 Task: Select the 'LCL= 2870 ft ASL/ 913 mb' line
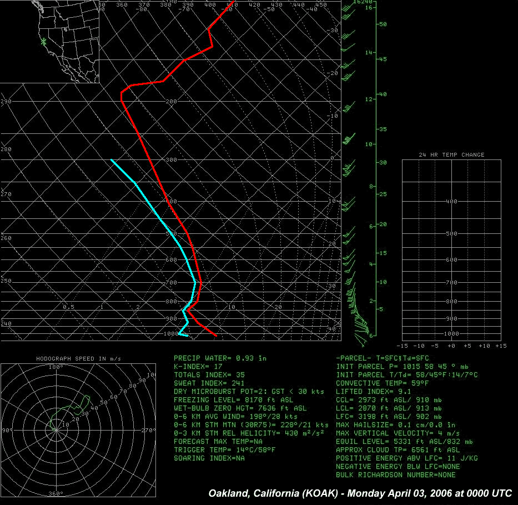tap(389, 408)
